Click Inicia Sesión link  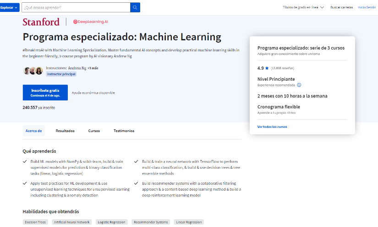pyautogui.click(x=367, y=7)
